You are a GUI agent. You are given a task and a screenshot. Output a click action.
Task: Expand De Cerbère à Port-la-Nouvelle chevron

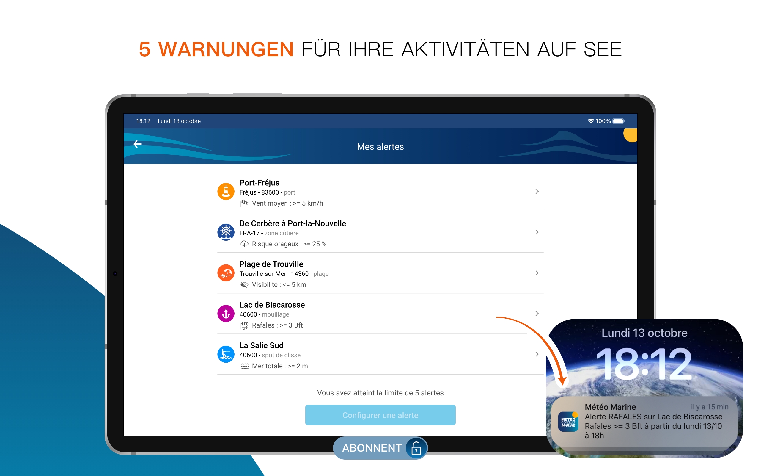pos(537,232)
